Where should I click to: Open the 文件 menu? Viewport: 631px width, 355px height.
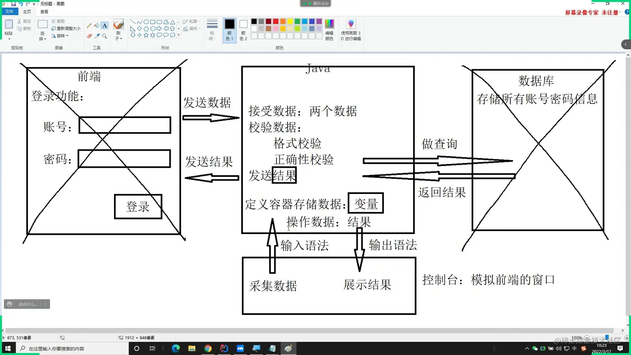pyautogui.click(x=10, y=12)
